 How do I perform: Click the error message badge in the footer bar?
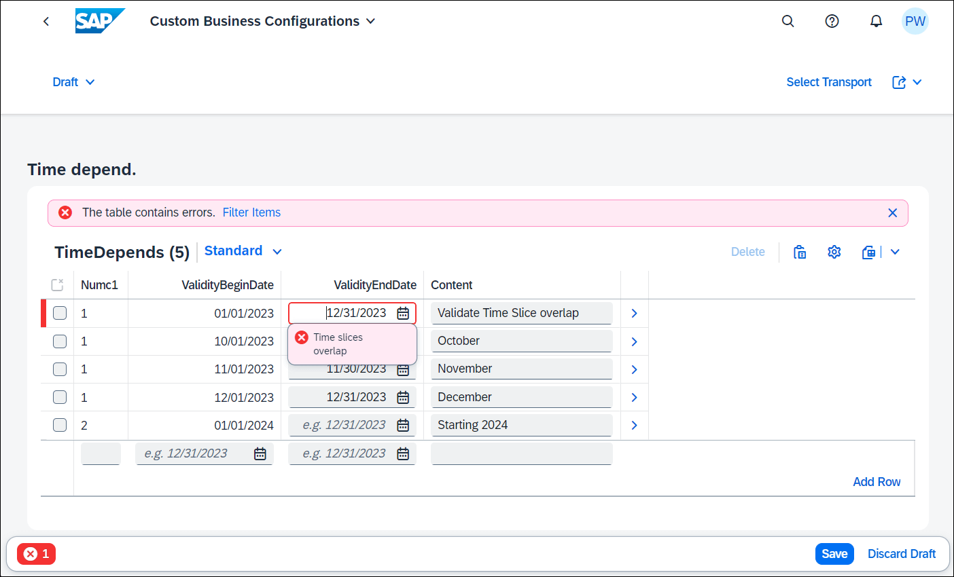[x=35, y=554]
